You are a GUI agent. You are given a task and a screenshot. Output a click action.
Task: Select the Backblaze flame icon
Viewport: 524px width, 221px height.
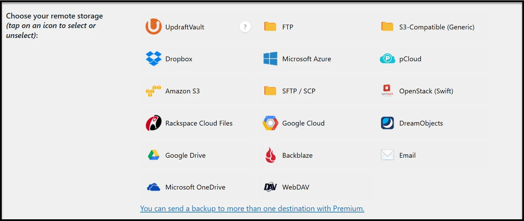point(270,155)
